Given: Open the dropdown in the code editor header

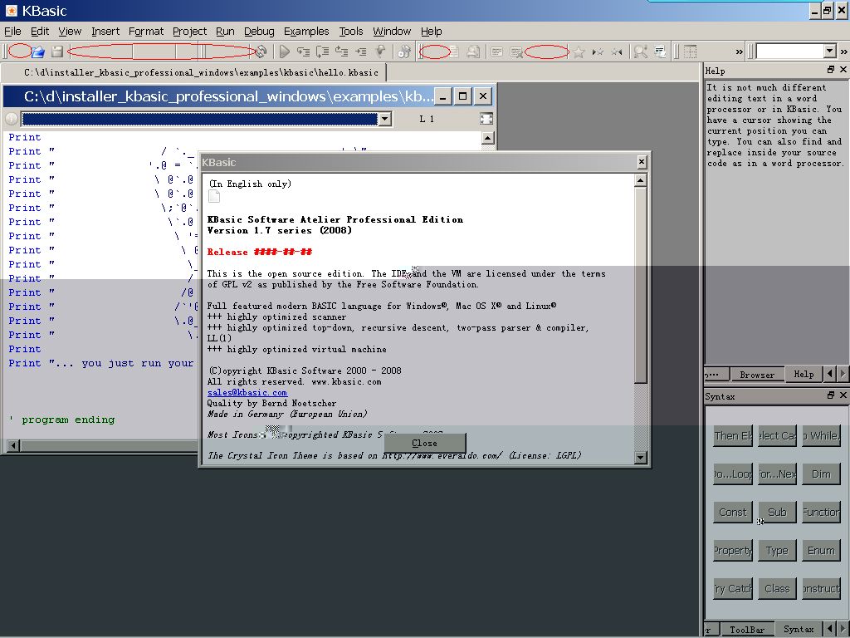Looking at the screenshot, I should [x=384, y=119].
